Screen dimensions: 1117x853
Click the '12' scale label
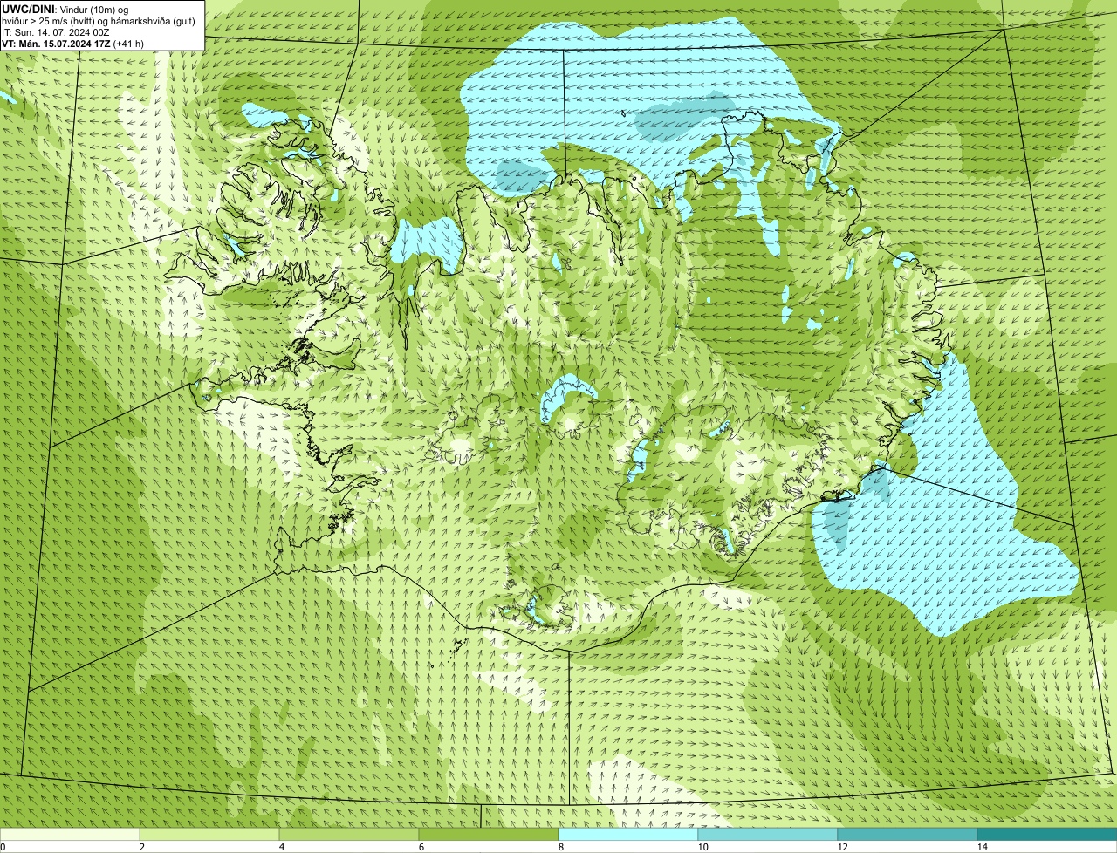coord(842,847)
